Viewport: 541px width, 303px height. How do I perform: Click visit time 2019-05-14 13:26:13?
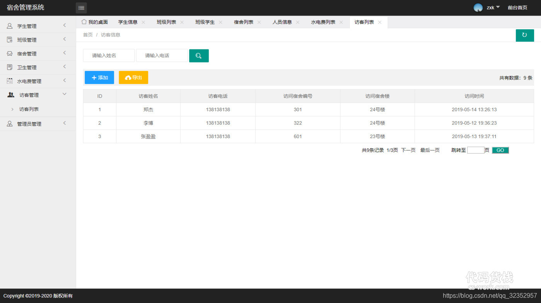(474, 110)
